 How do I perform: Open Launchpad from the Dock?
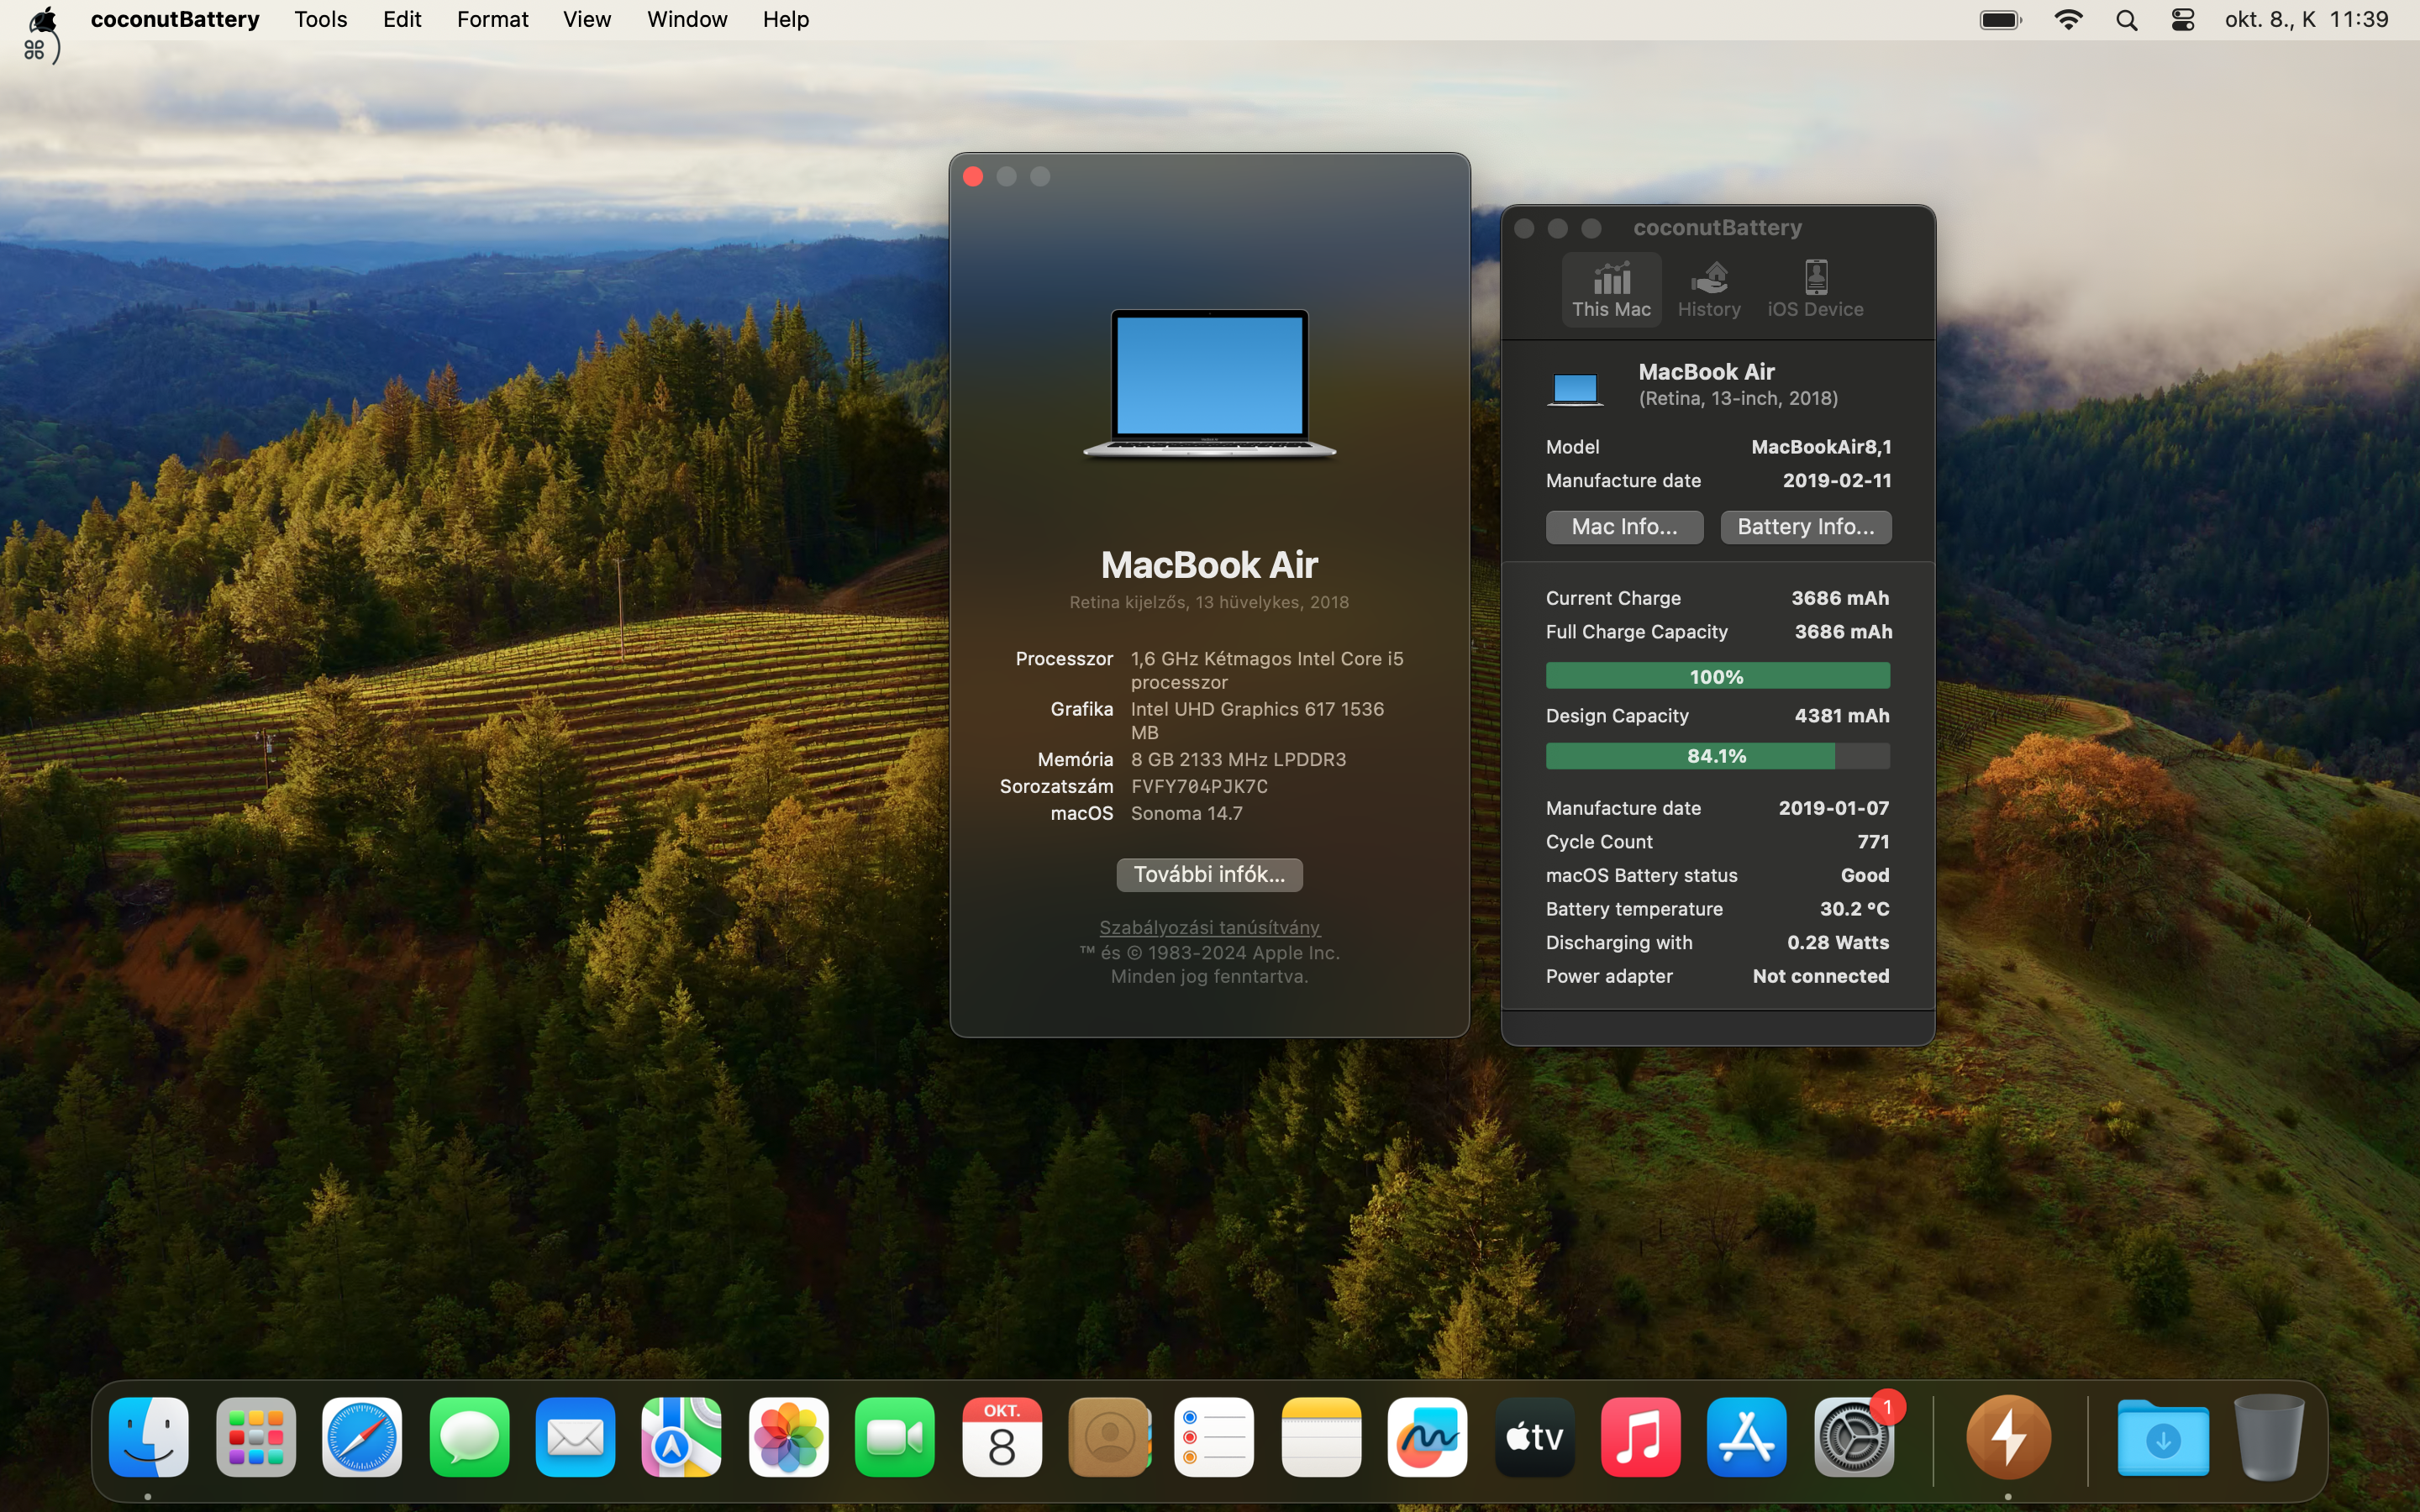(255, 1436)
